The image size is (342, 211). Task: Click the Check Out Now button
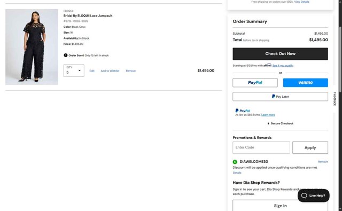point(280,54)
